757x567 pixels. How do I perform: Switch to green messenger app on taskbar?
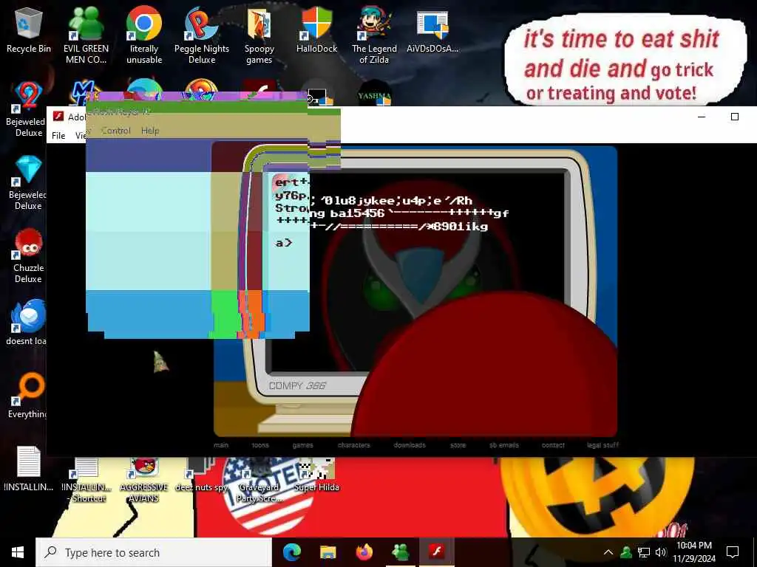click(x=400, y=552)
